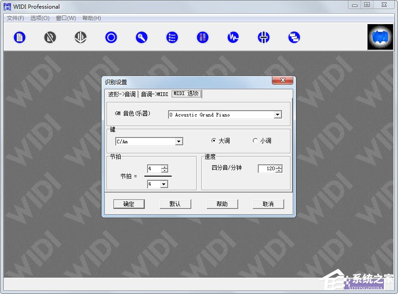Click the tempo field showing 120
This screenshot has height=294, width=398.
(267, 168)
